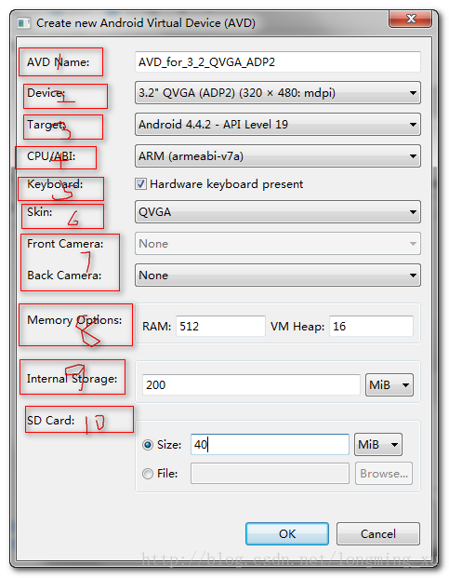Open the Front Camera dropdown

pos(278,244)
